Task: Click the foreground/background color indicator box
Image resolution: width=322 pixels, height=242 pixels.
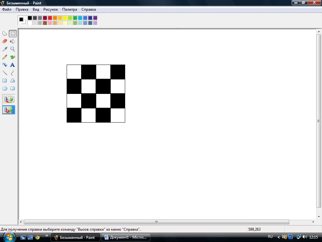Action: point(22,20)
